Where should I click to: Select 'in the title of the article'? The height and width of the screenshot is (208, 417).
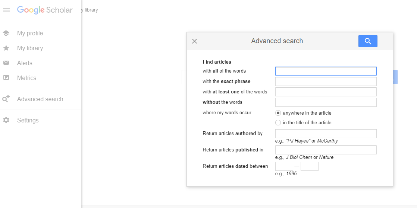click(278, 122)
